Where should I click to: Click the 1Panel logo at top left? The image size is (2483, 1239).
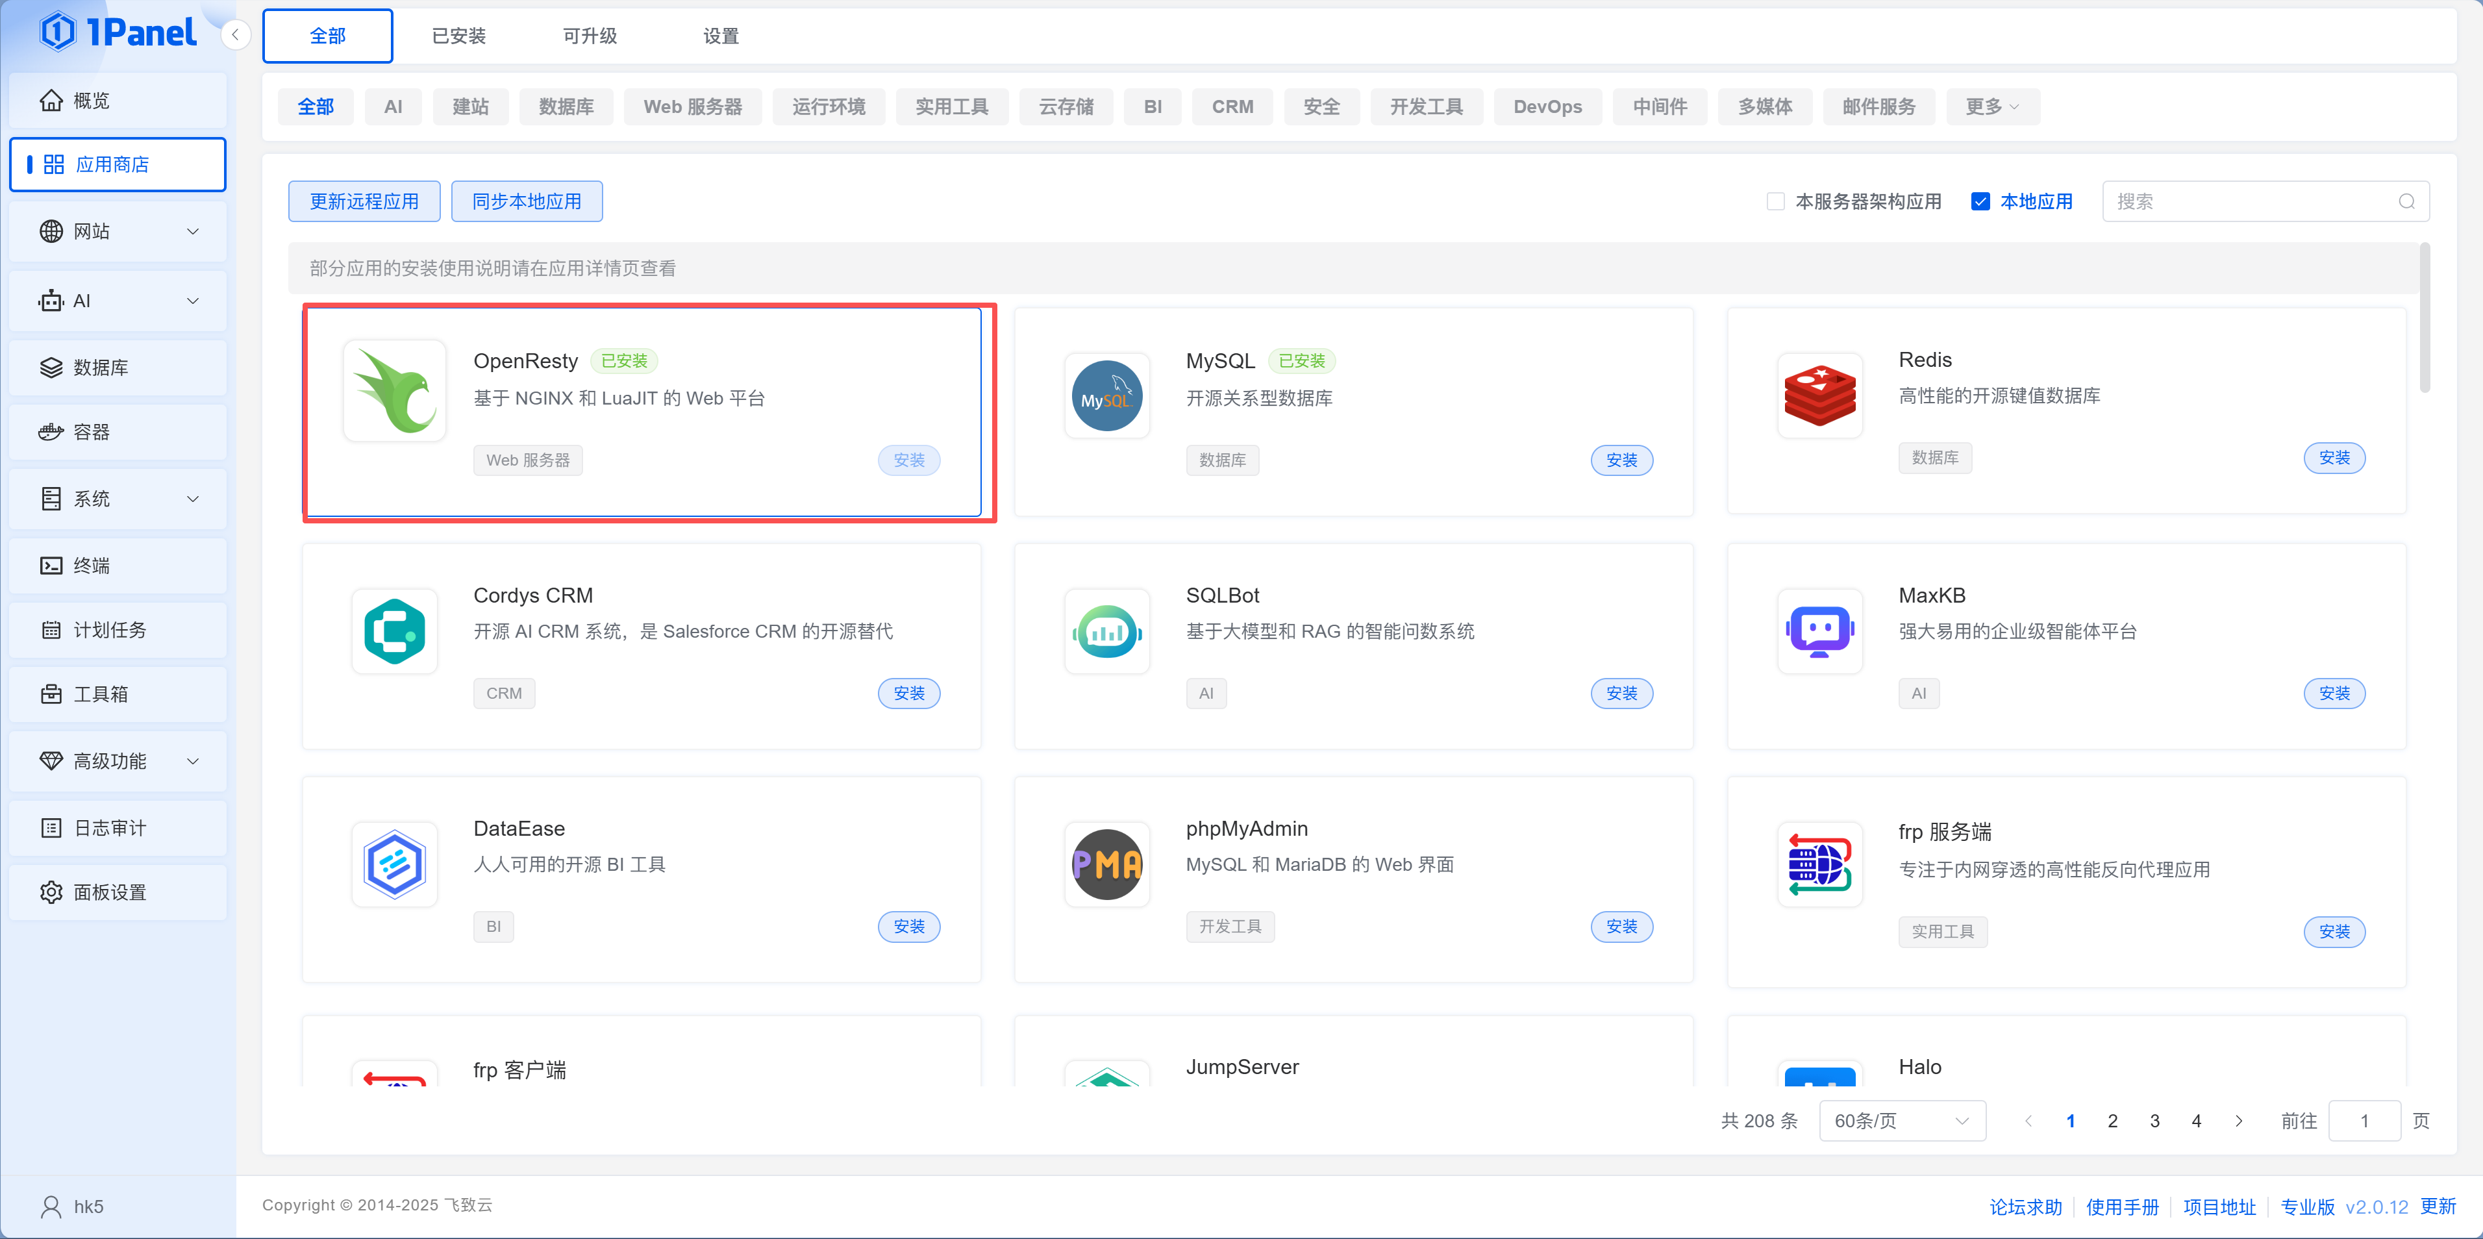coord(119,31)
